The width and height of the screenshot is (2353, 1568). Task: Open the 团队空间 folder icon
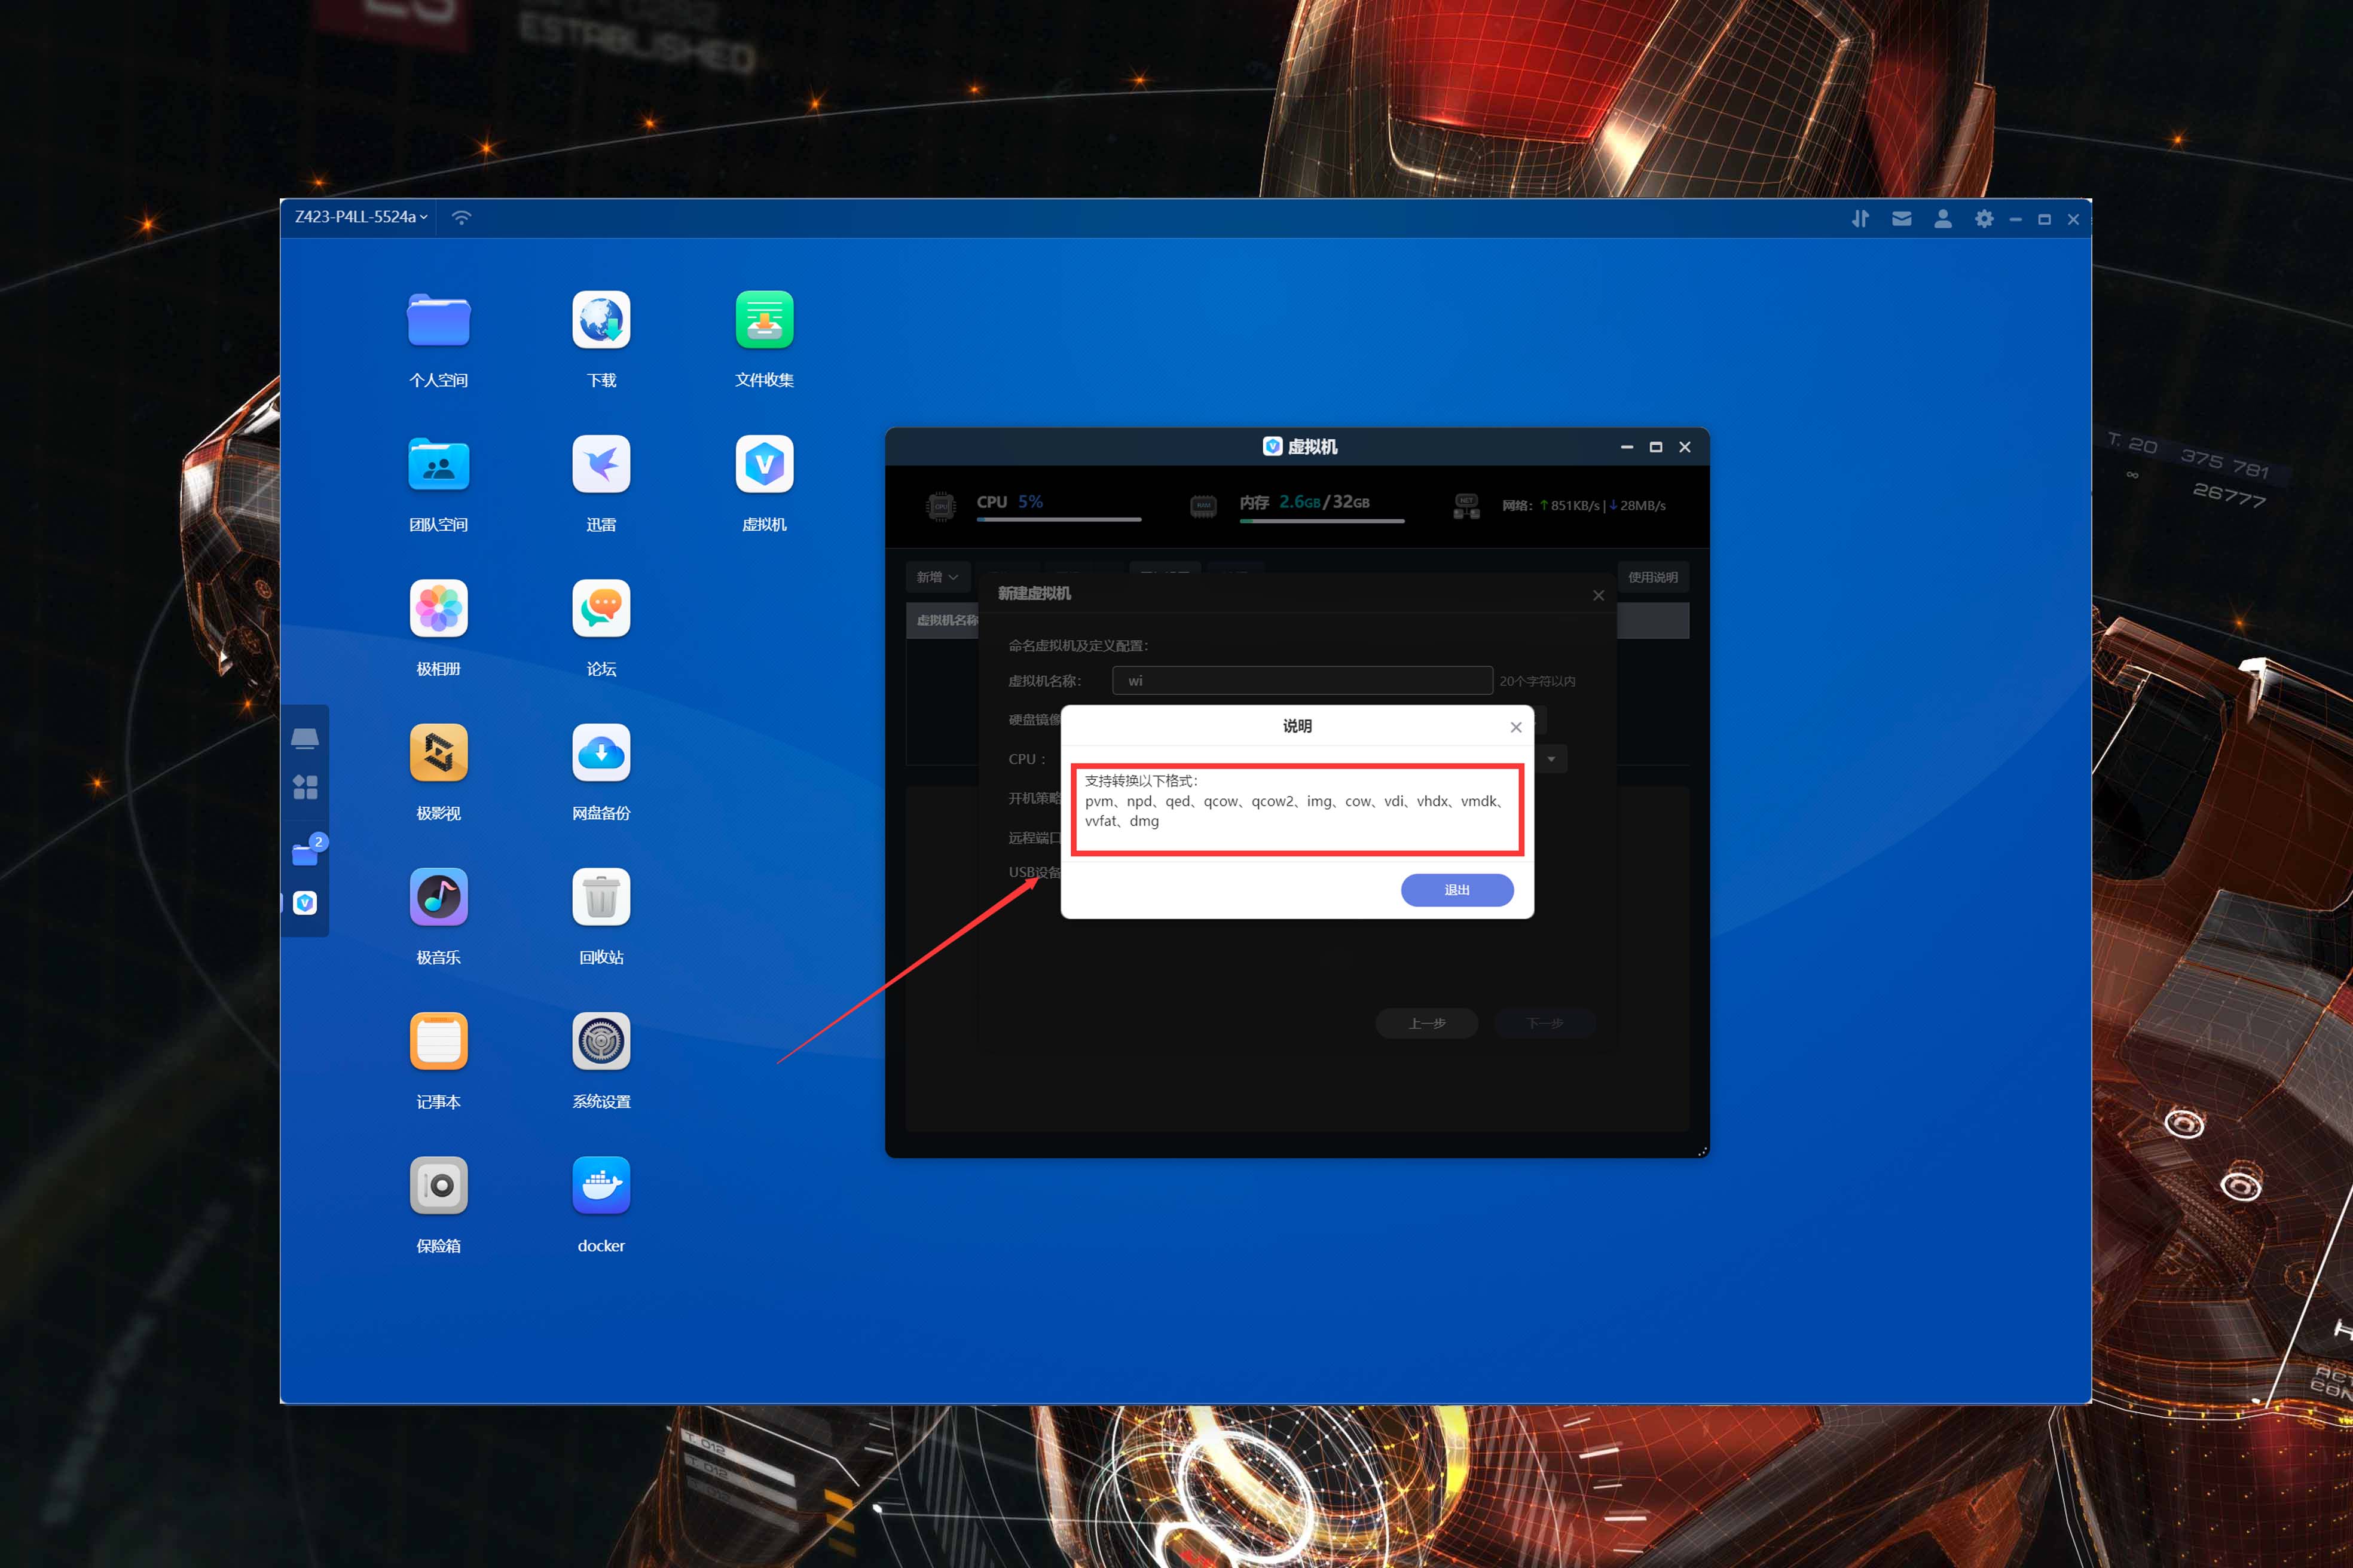pyautogui.click(x=438, y=464)
